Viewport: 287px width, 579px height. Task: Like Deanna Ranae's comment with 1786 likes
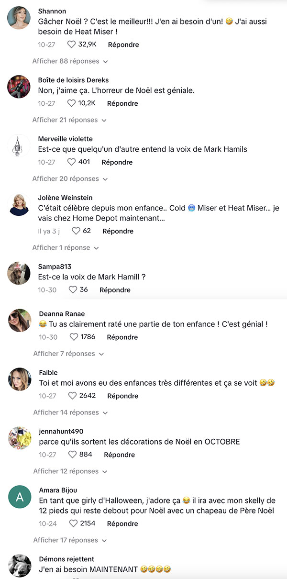tap(74, 337)
